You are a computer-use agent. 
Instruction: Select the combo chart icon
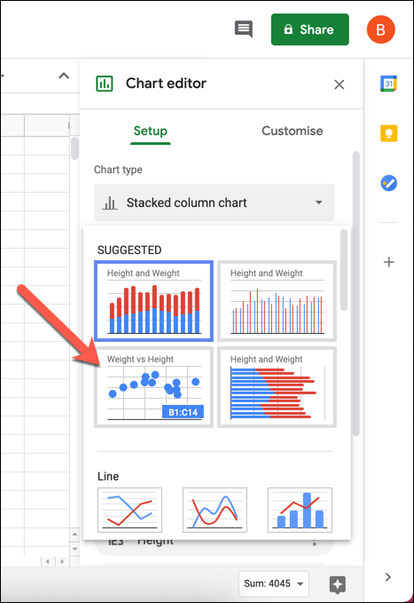(300, 510)
